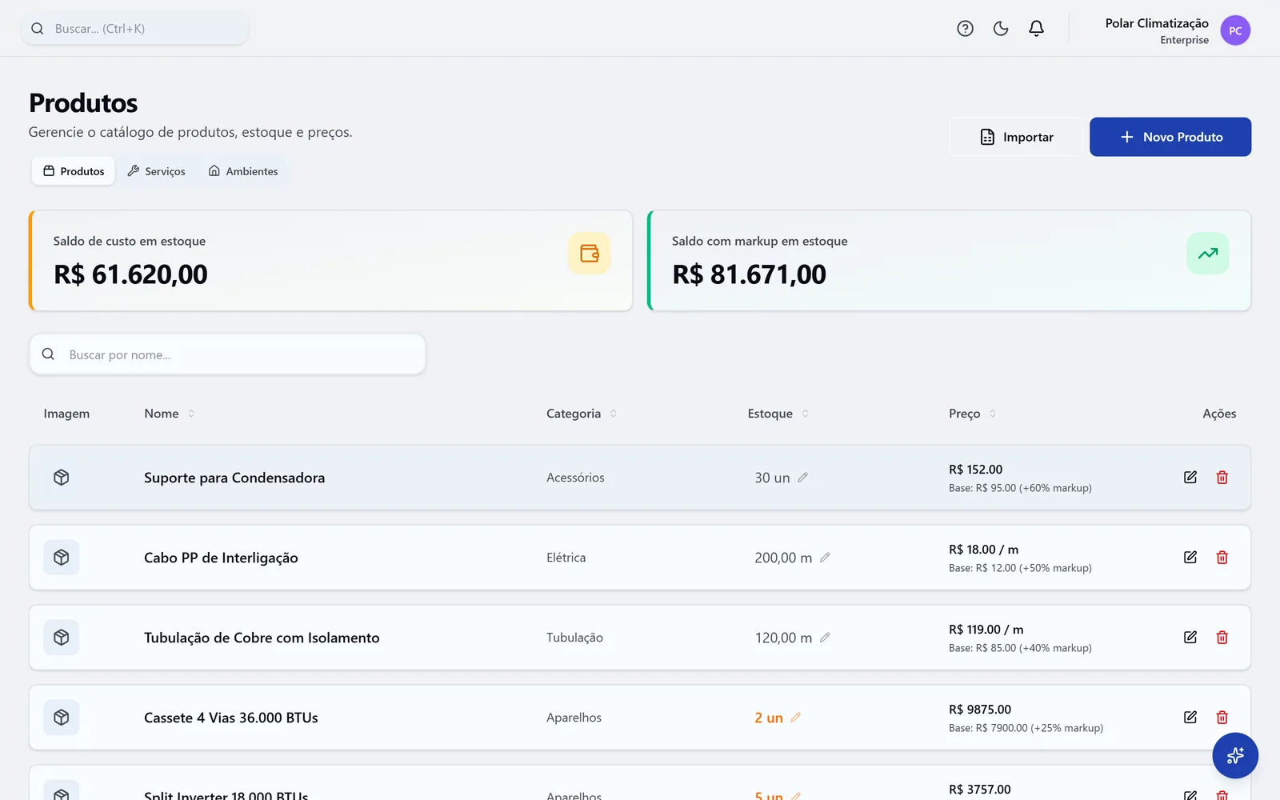
Task: Edit Cassete 4 Vias 36.000 BTUs
Action: pyautogui.click(x=1190, y=718)
